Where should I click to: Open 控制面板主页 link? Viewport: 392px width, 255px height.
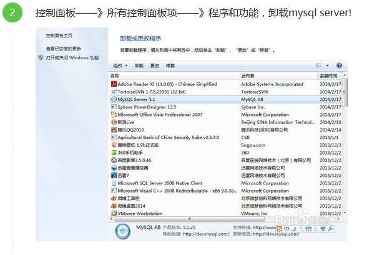tap(59, 36)
